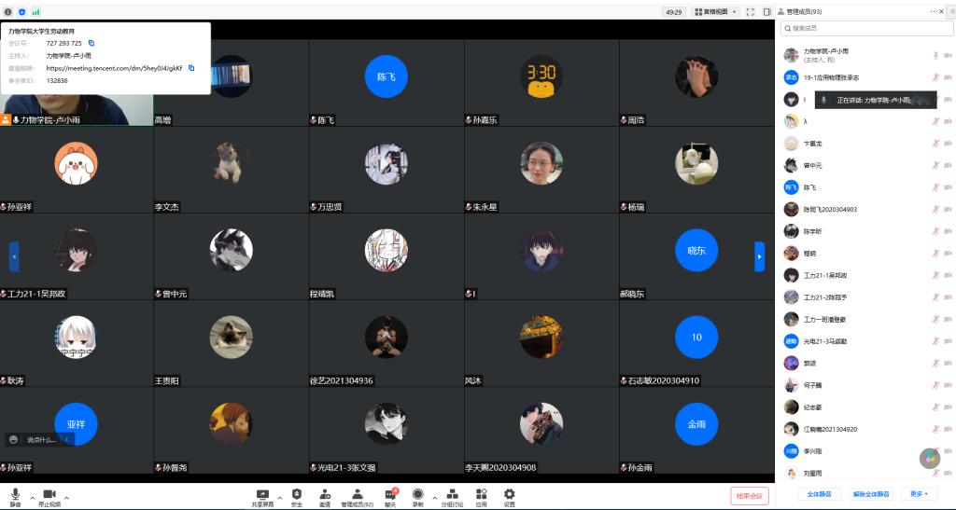Click the security (安全) shield icon

(x=297, y=495)
